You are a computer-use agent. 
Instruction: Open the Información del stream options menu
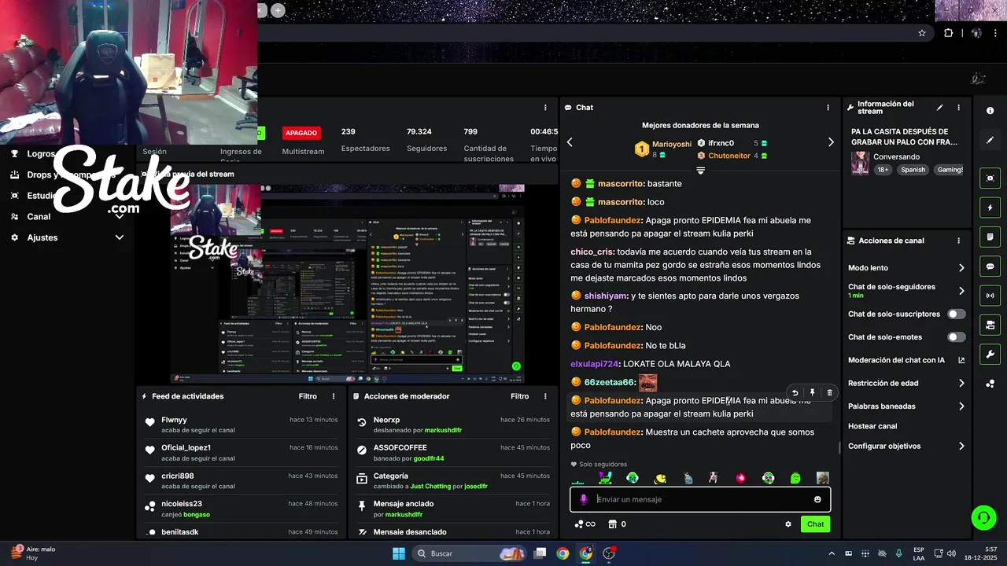point(958,108)
